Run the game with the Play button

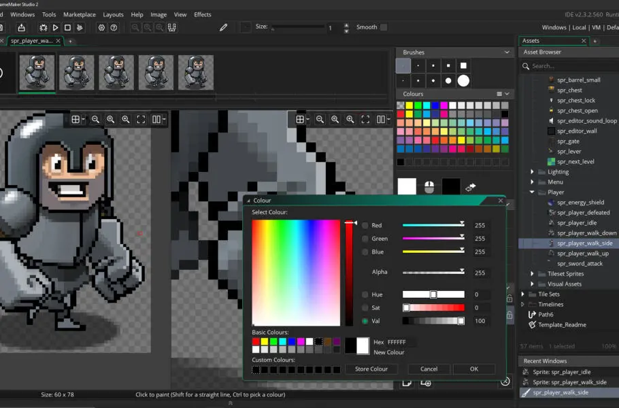pos(56,28)
